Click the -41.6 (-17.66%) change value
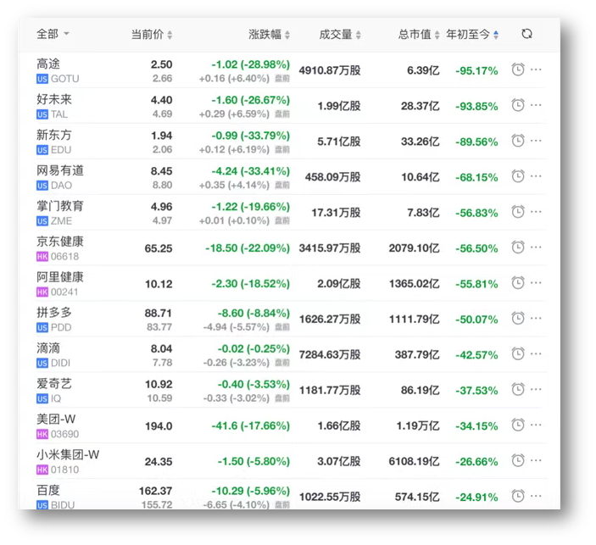Viewport: 596px width, 545px height. (250, 425)
